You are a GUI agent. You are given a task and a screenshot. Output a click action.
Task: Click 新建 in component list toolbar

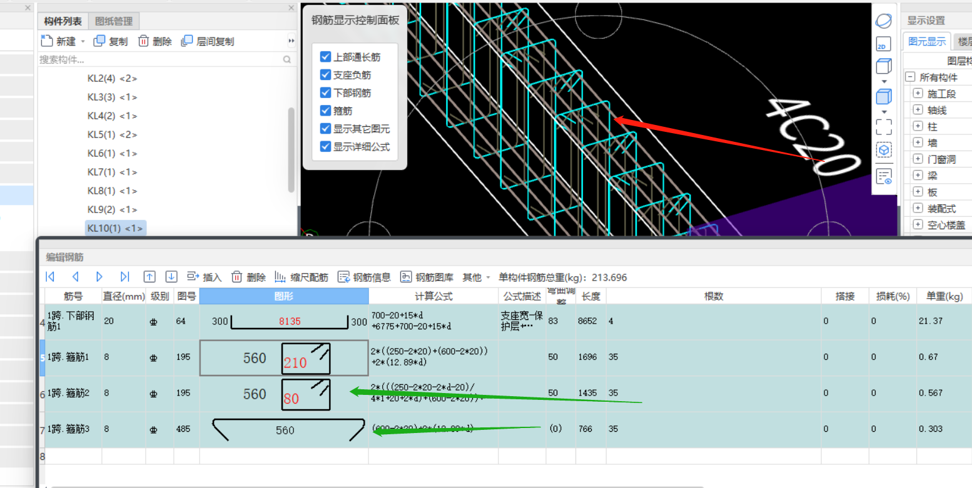coord(59,41)
